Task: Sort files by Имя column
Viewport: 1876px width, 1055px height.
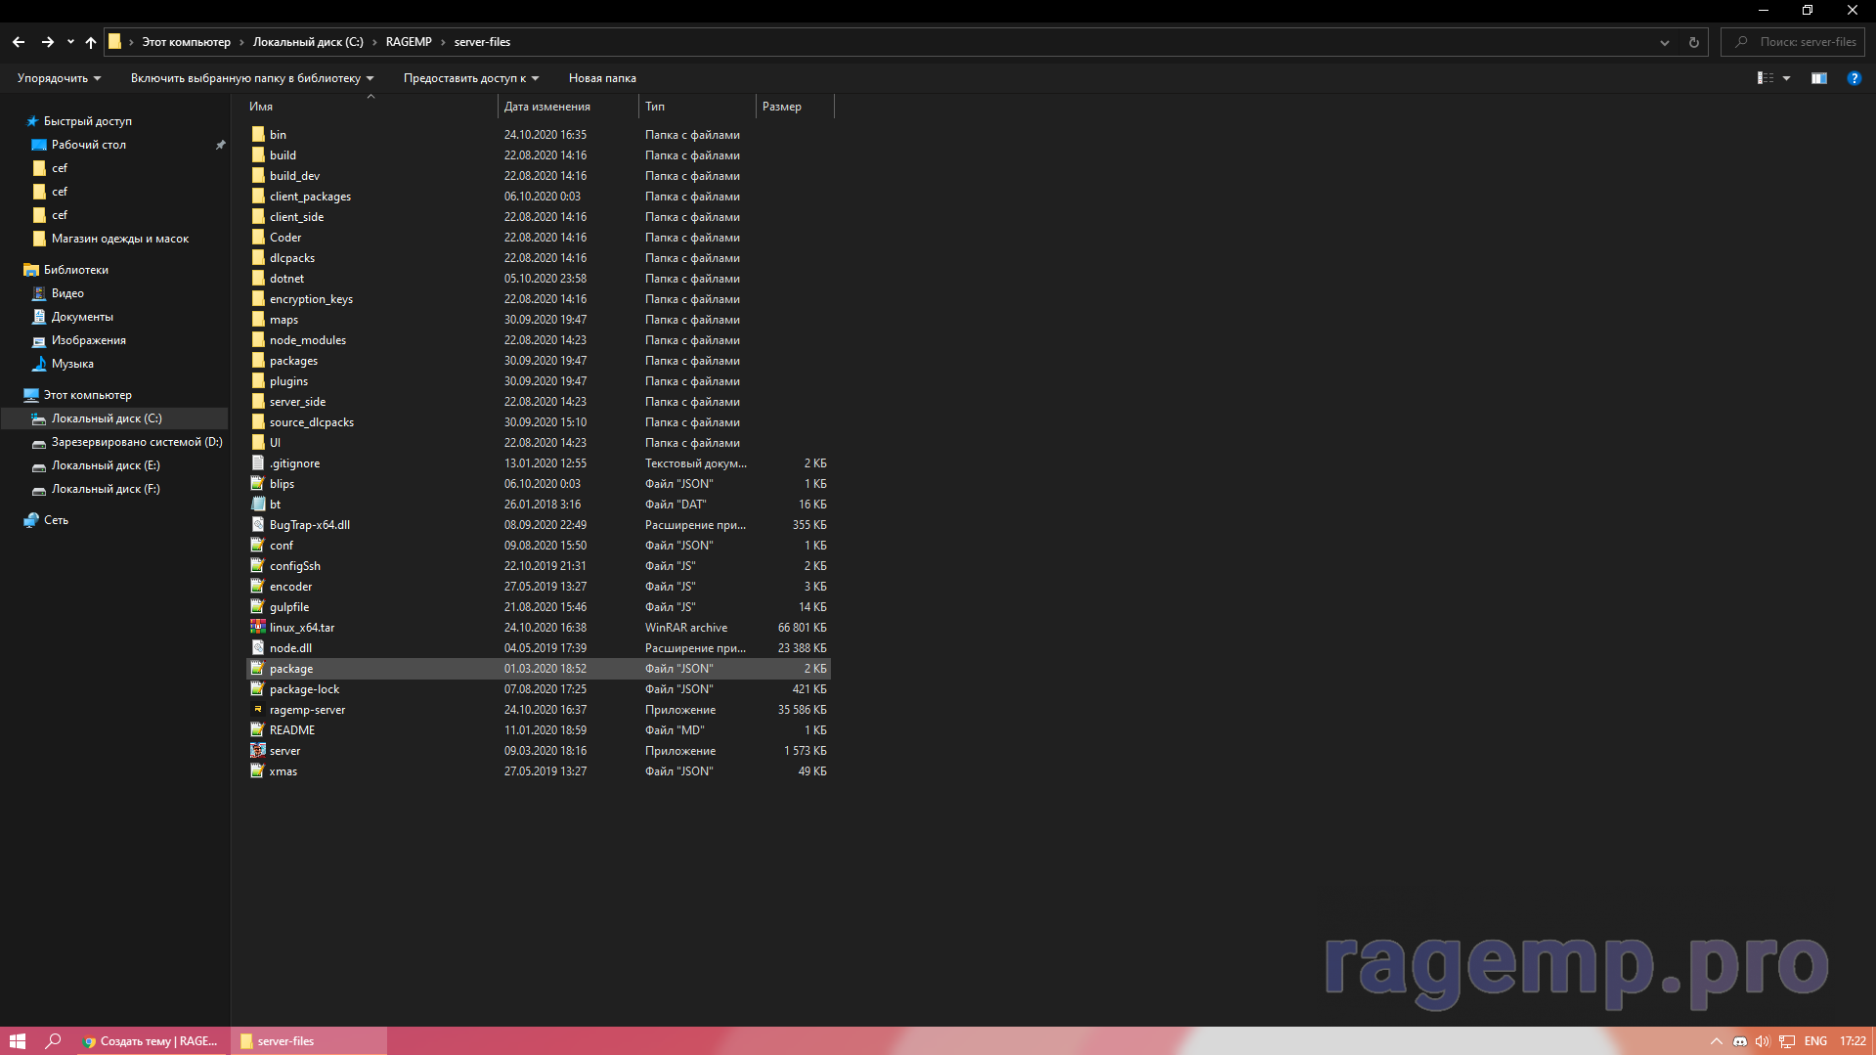Action: [371, 107]
